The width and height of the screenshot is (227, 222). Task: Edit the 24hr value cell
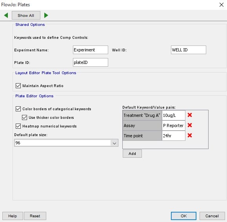tap(174, 136)
